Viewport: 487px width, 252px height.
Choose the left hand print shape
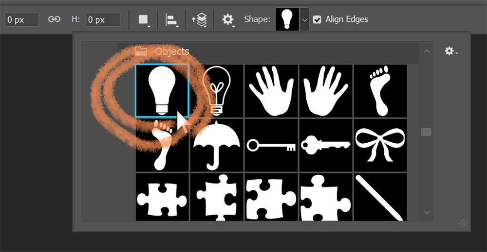[271, 91]
